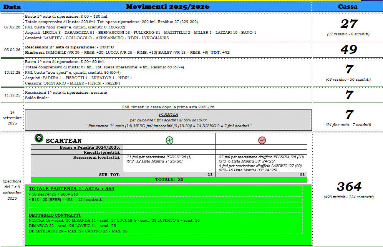383x247 pixels.
Task: Click the Cassa value 49
Action: 349,50
